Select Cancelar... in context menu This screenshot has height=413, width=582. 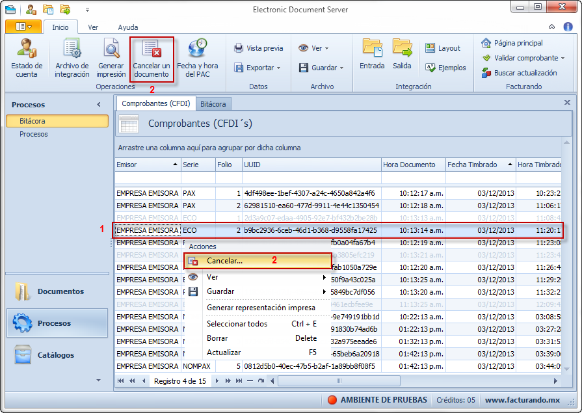click(224, 261)
